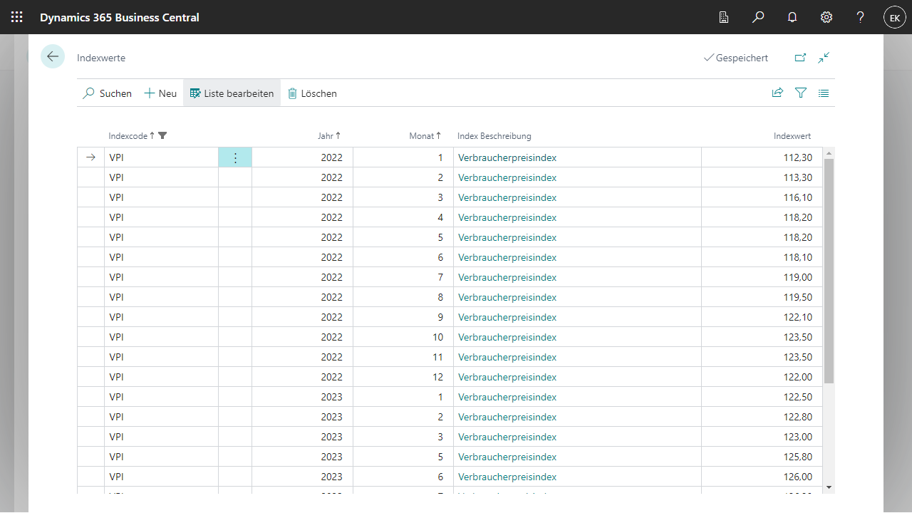
Task: Open the settings gear menu
Action: 826,17
